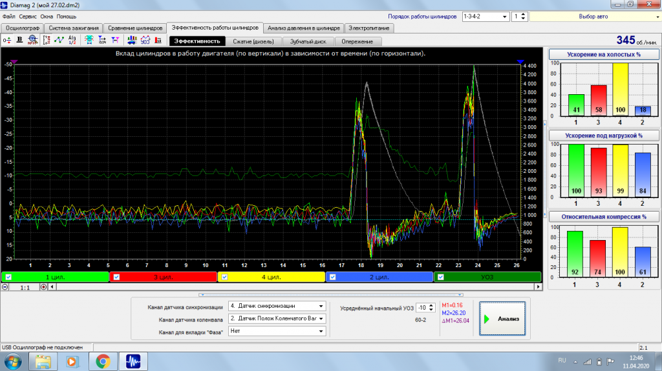Click the blue right marker on graph top
This screenshot has width=662, height=371.
point(520,61)
